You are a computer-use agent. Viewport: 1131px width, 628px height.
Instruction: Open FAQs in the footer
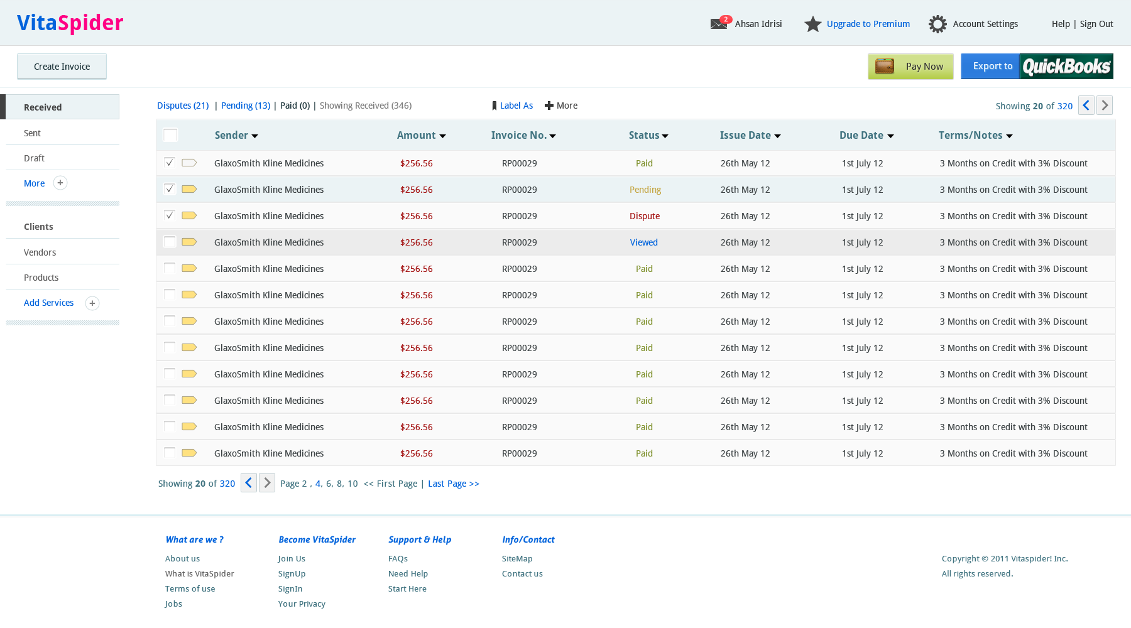coord(398,559)
